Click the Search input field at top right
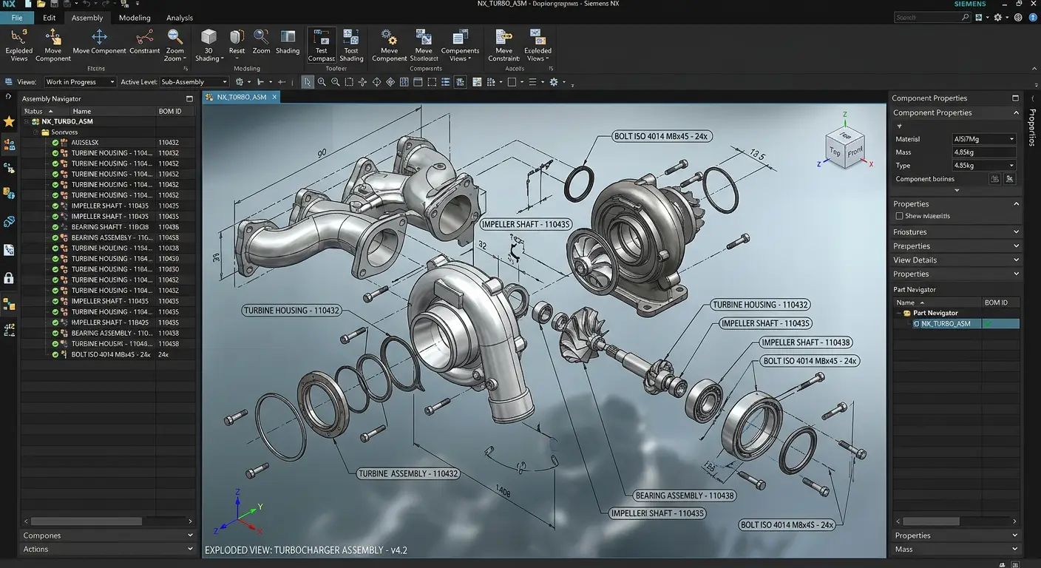This screenshot has width=1041, height=568. 932,17
